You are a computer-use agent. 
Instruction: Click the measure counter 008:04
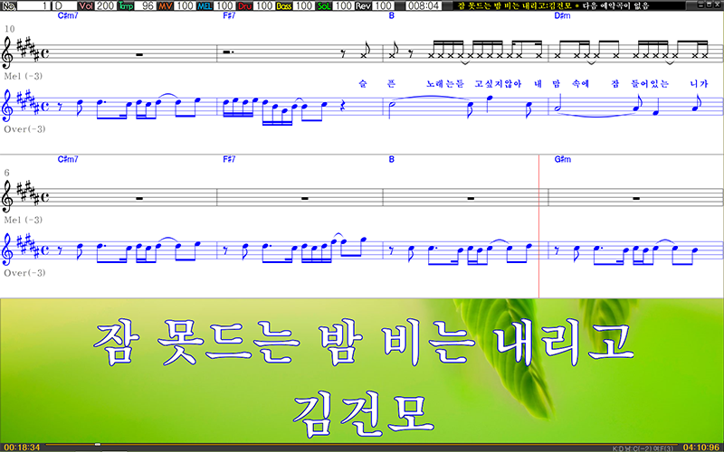(424, 5)
